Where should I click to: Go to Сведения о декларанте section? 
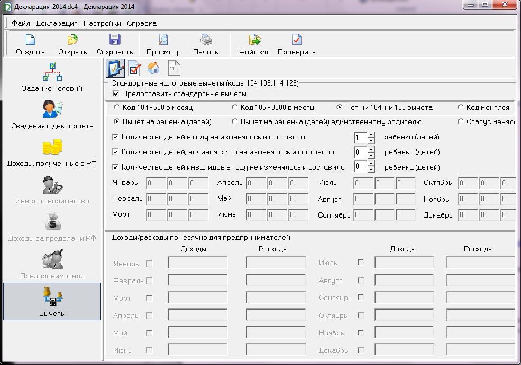pyautogui.click(x=52, y=115)
